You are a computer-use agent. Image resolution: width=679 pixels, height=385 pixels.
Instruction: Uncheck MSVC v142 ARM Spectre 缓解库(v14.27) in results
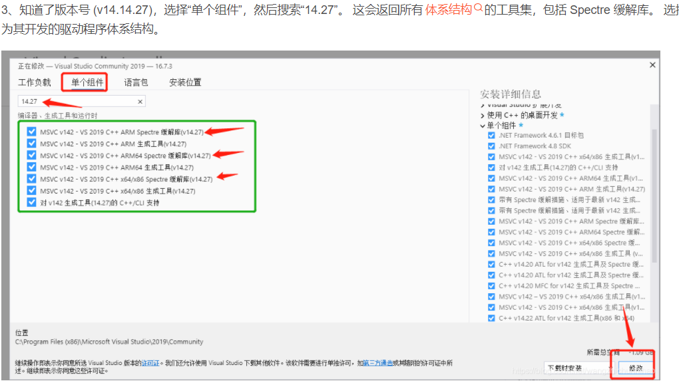click(x=31, y=132)
